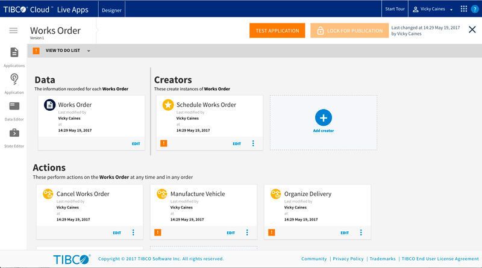The image size is (482, 268).
Task: Select the Application sidebar icon
Action: point(14,84)
